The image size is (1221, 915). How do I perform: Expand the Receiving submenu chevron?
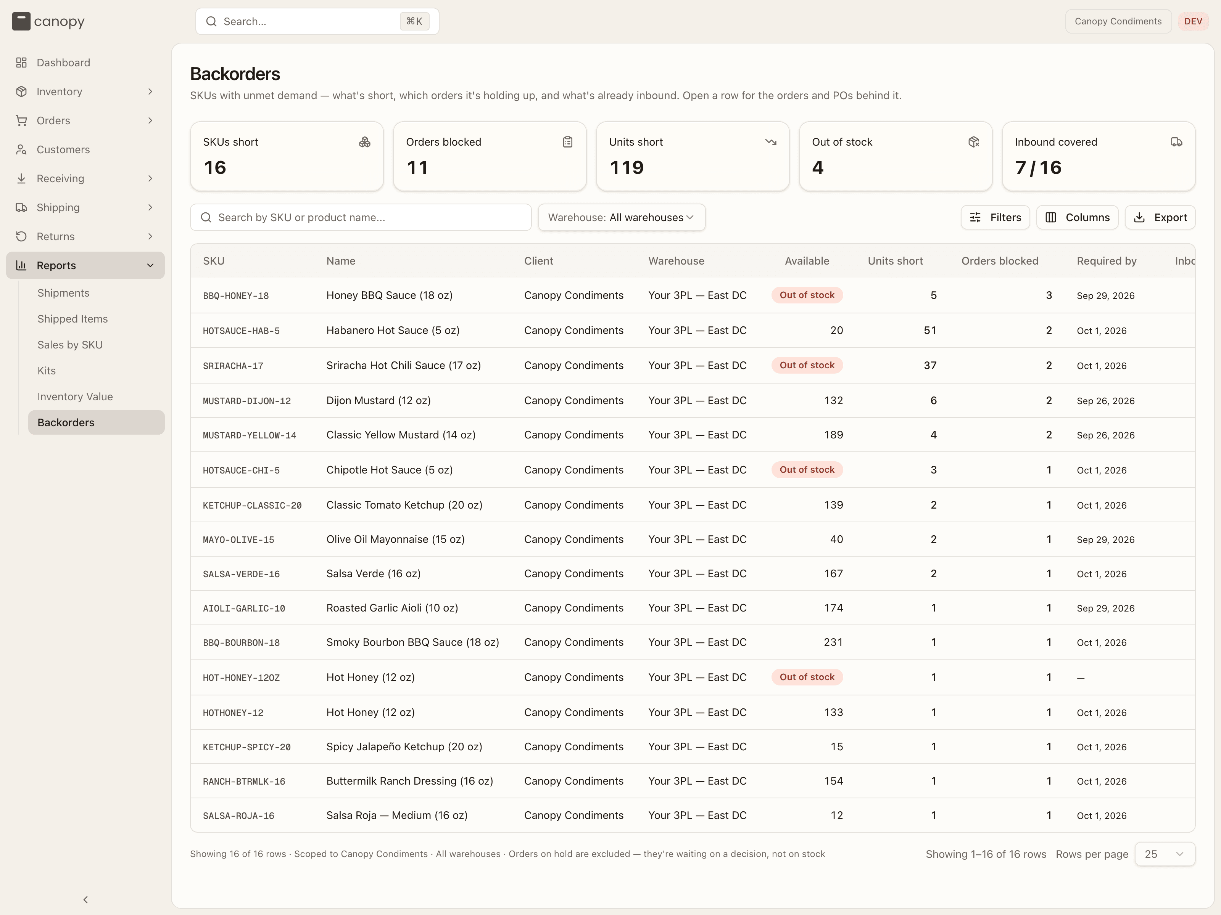point(150,178)
